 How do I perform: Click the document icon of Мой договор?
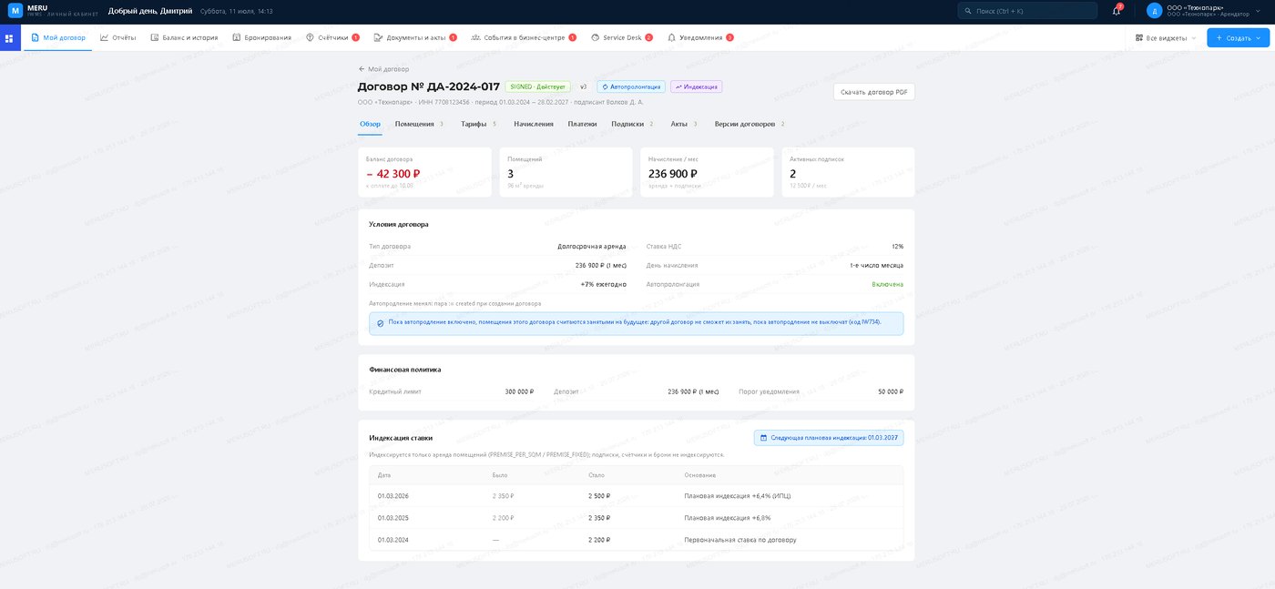point(35,37)
